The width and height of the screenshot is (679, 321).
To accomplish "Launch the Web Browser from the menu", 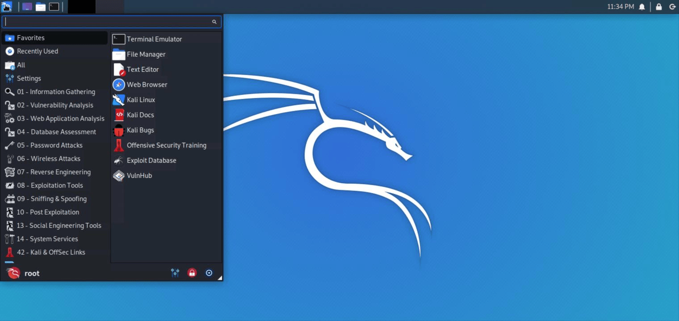I will (x=147, y=85).
